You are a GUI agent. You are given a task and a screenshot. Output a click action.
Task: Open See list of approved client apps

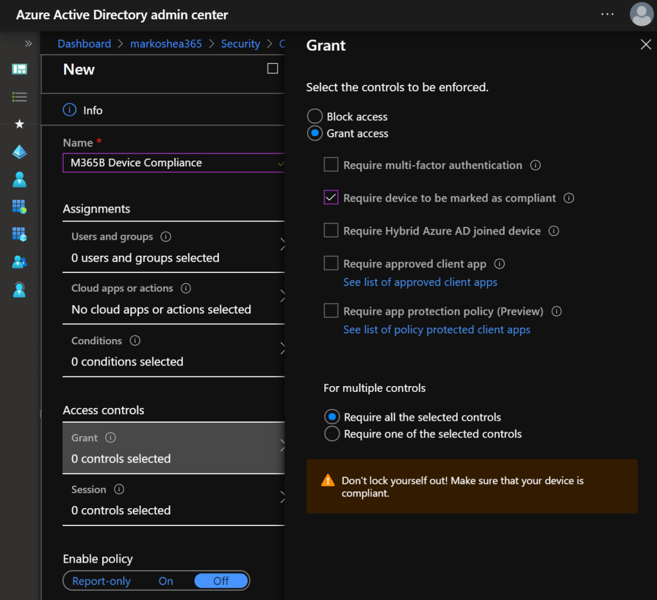tap(420, 282)
